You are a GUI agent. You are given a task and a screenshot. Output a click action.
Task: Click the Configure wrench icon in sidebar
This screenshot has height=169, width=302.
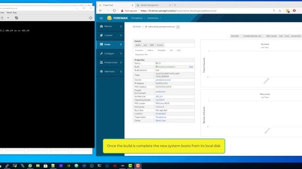point(101,54)
